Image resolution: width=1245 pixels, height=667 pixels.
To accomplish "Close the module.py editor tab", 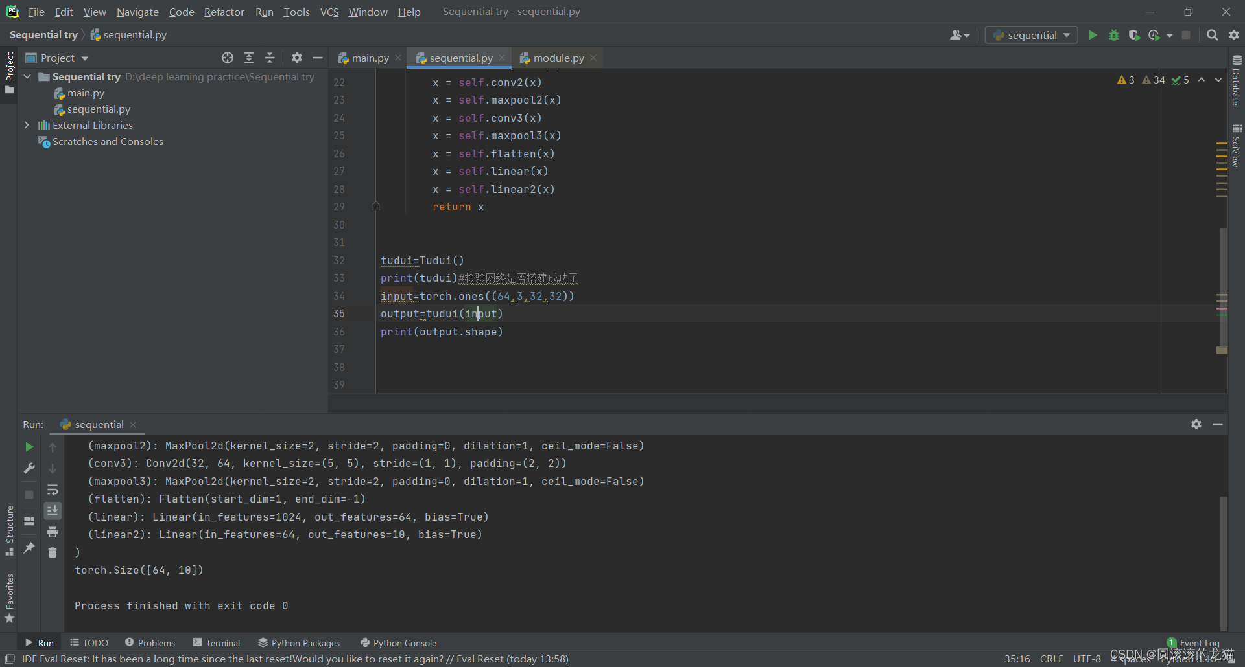I will pyautogui.click(x=593, y=58).
